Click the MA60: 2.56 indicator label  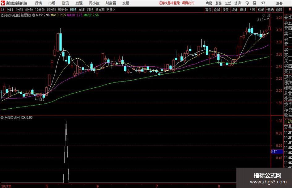pos(91,15)
